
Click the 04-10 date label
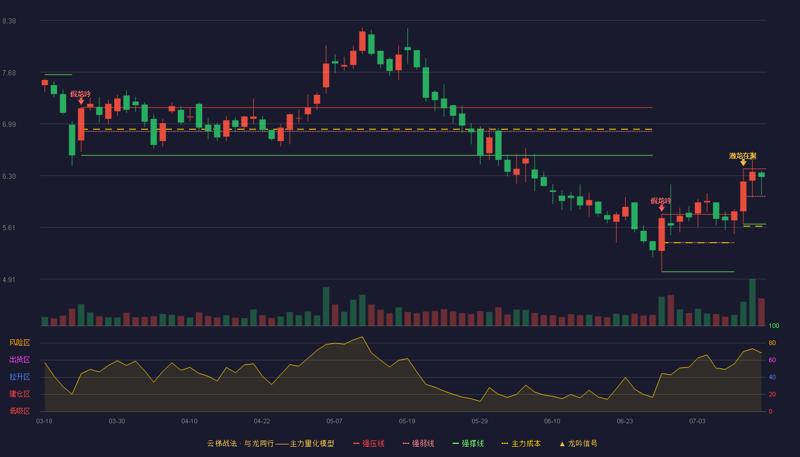[x=189, y=421]
